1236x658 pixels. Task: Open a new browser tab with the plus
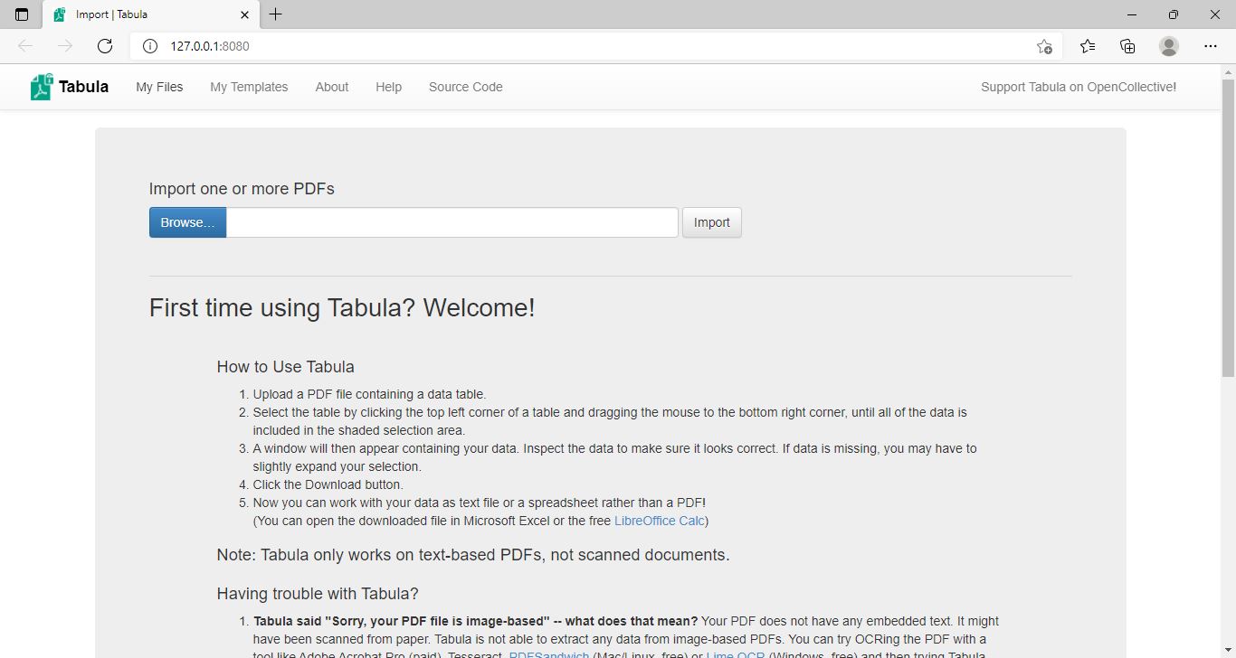276,14
